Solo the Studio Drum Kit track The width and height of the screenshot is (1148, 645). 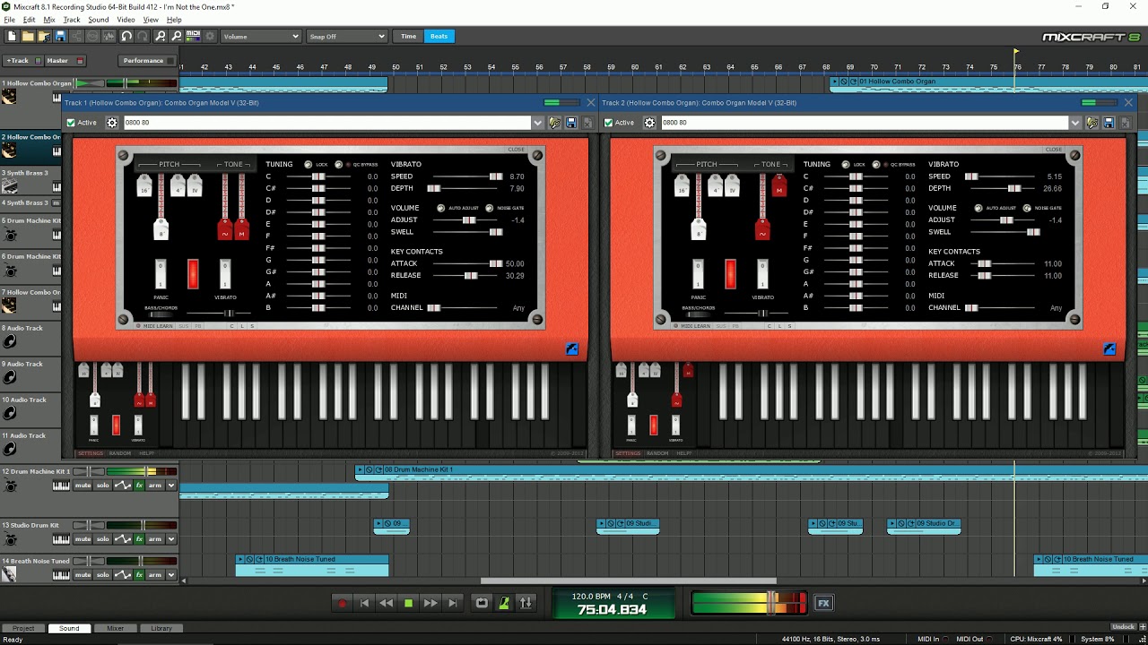click(x=103, y=539)
